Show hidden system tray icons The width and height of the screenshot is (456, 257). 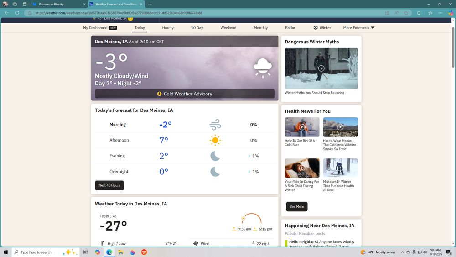click(403, 252)
